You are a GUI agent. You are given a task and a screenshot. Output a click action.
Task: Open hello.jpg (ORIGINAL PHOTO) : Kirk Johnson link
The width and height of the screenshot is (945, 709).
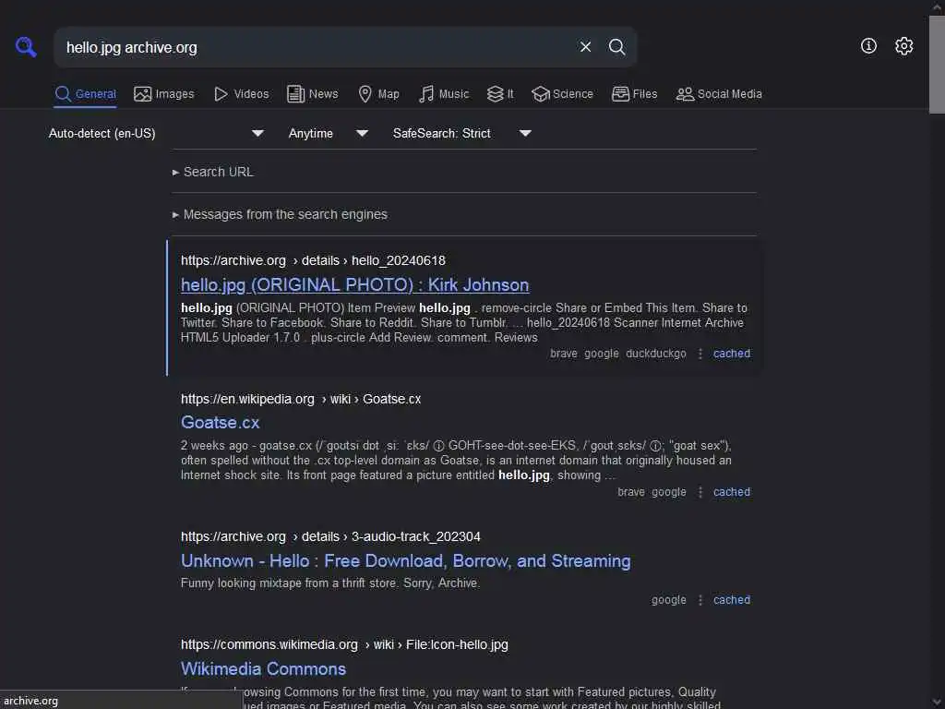tap(355, 285)
